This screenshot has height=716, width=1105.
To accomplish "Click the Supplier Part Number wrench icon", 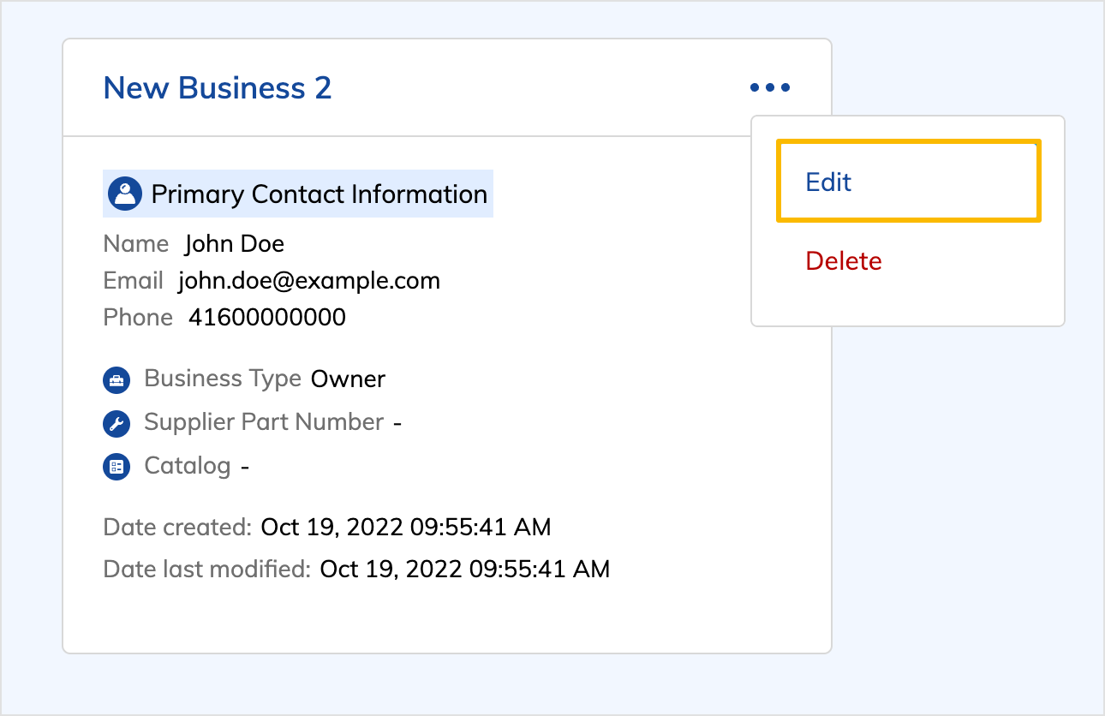I will [x=116, y=423].
